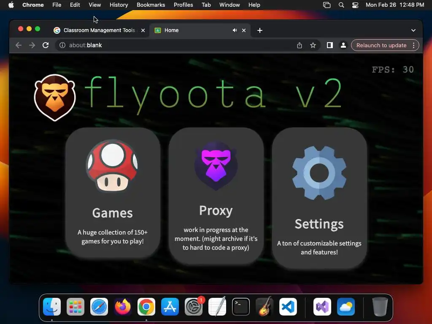Launch GarageBand from the Dock
Viewport: 432px width, 324px height.
pos(265,307)
